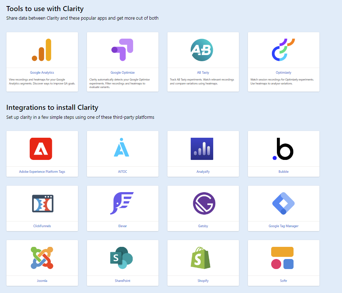
Task: Choose the Bubble link
Action: [284, 171]
